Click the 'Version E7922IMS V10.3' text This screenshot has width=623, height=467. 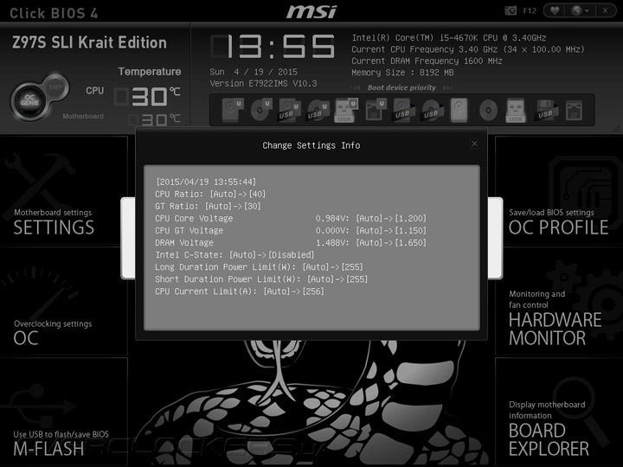point(263,83)
